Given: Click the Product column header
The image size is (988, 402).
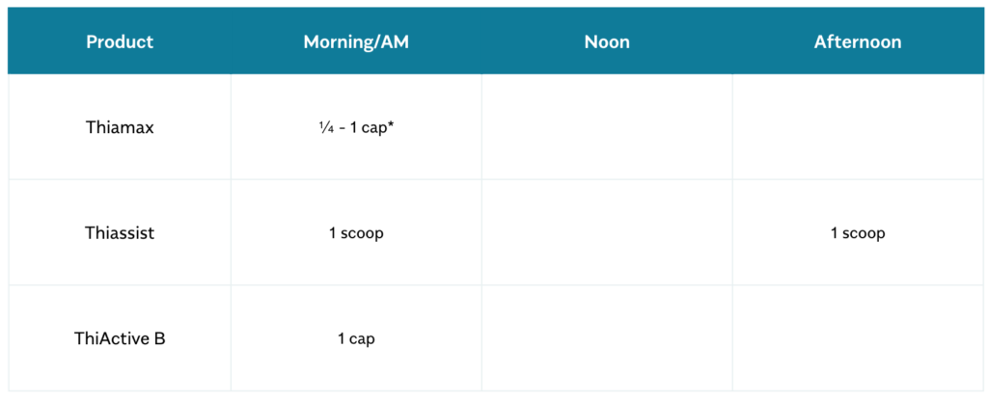Looking at the screenshot, I should (x=120, y=42).
